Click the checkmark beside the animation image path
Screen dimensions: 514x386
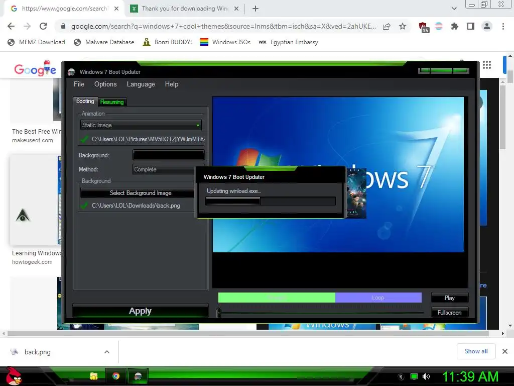point(84,139)
